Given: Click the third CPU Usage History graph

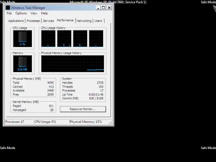Looking at the screenshot, I should tap(80, 39).
